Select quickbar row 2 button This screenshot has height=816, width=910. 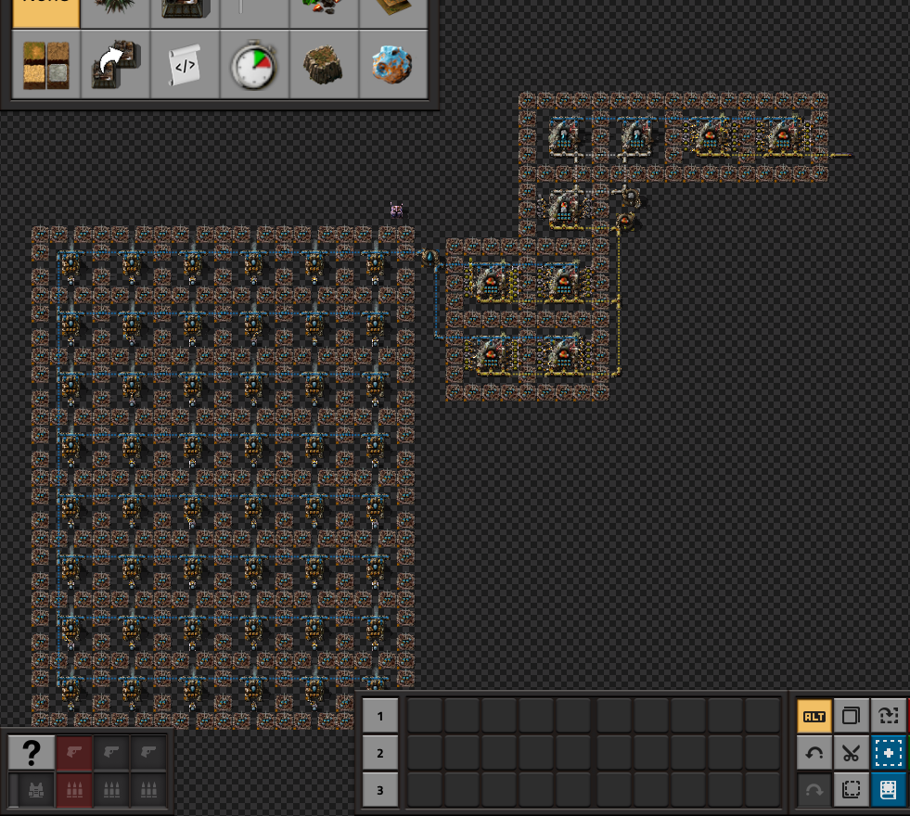(380, 753)
